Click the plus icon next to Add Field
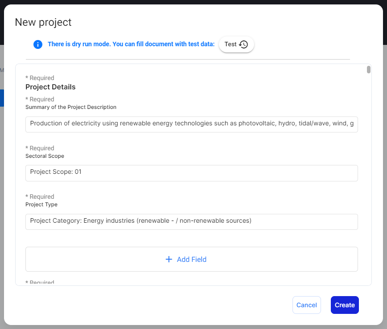The image size is (387, 329). click(x=169, y=259)
